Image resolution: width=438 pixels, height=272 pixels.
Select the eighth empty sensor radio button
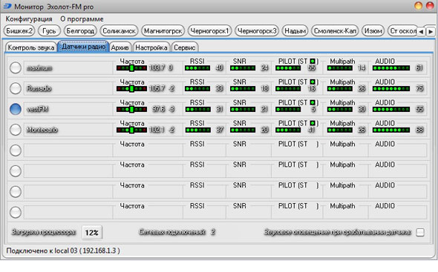click(x=16, y=212)
